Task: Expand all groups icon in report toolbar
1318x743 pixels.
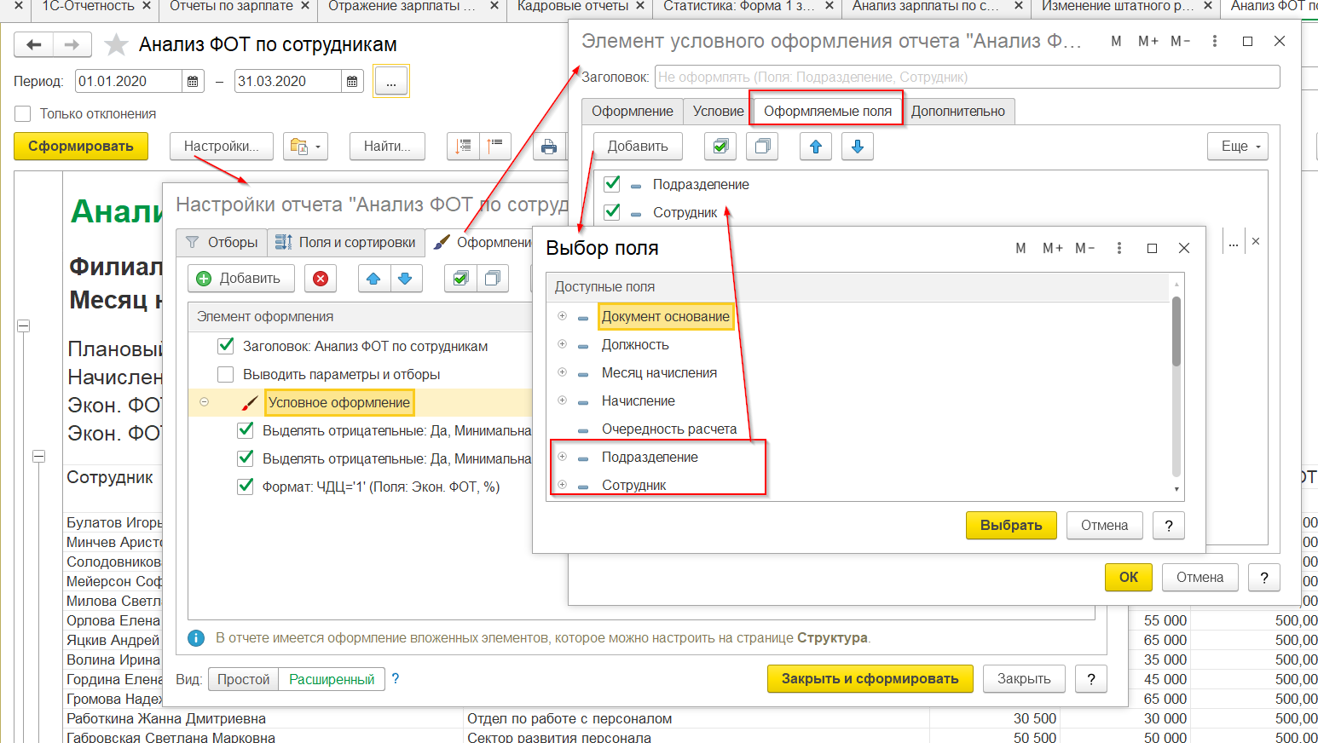Action: (463, 146)
